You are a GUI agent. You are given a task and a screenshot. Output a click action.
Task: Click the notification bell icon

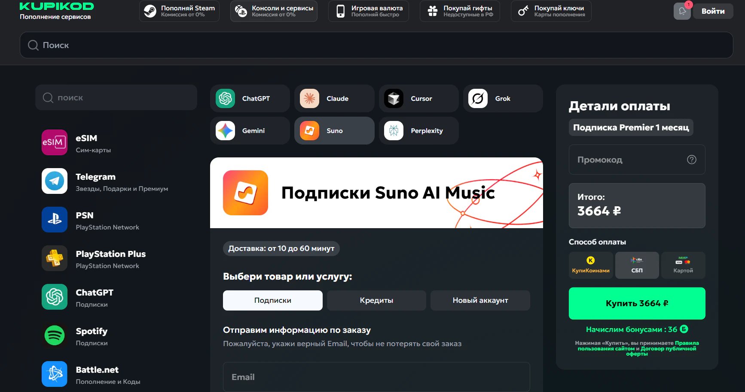click(x=682, y=11)
